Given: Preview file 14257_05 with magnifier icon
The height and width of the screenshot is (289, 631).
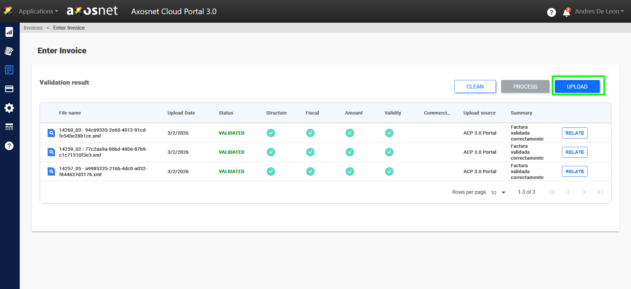Looking at the screenshot, I should pyautogui.click(x=51, y=171).
